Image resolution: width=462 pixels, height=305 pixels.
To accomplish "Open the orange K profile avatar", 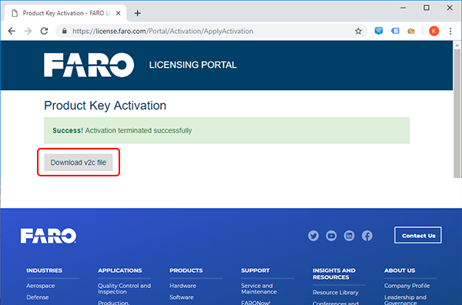I will pyautogui.click(x=434, y=31).
